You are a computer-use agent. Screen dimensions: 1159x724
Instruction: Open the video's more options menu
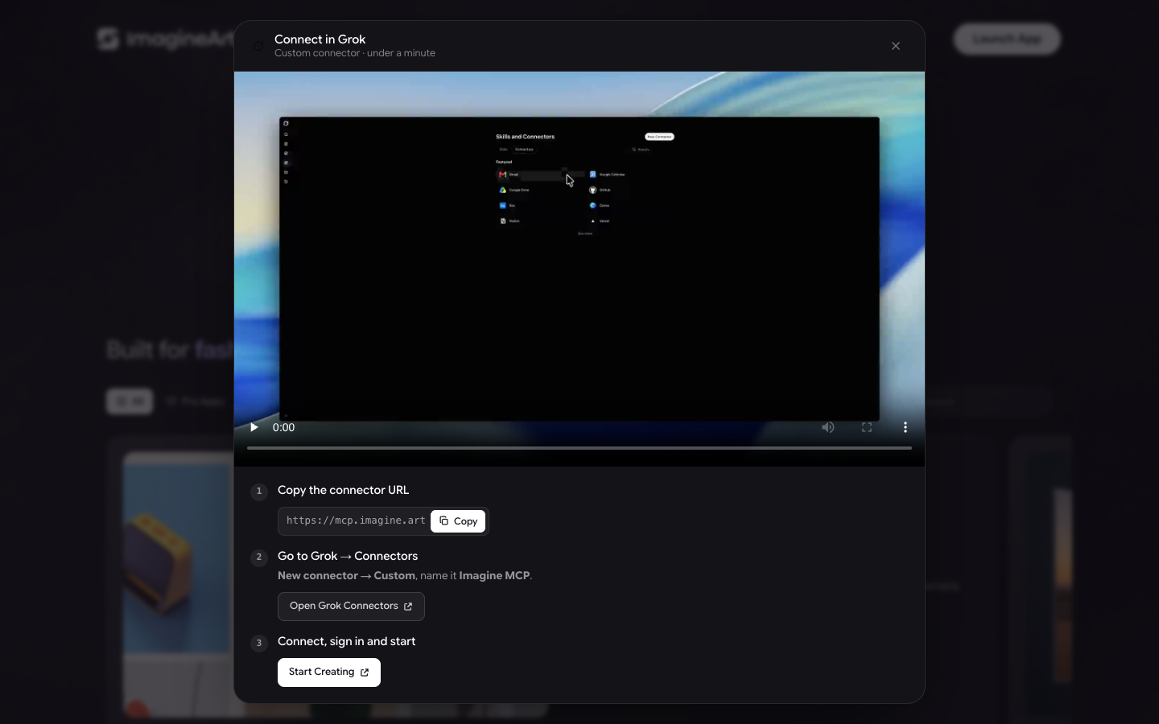click(x=905, y=427)
